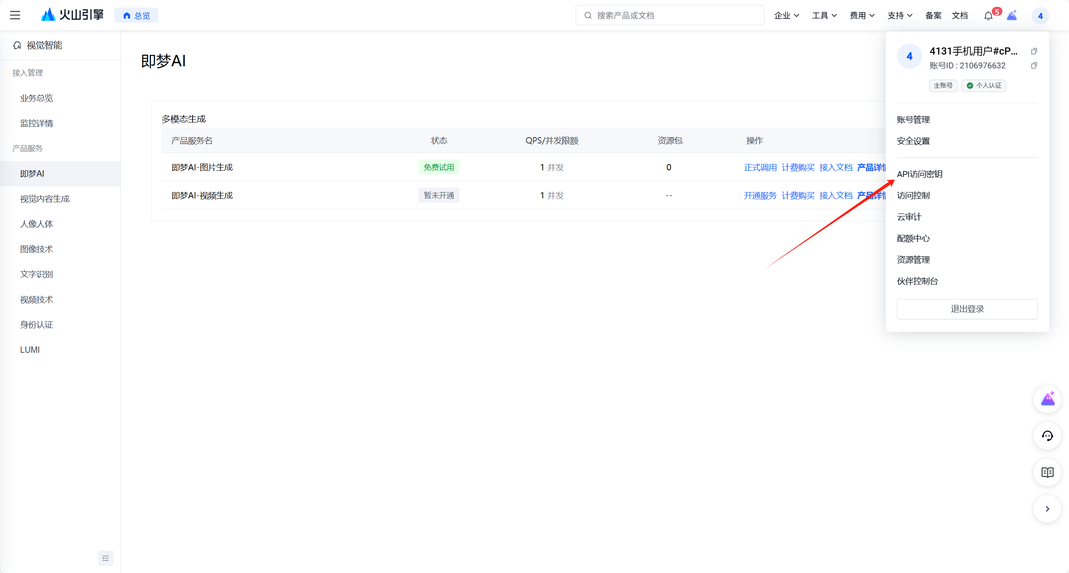The width and height of the screenshot is (1069, 573).
Task: Open the 文档 link in header
Action: (x=960, y=16)
